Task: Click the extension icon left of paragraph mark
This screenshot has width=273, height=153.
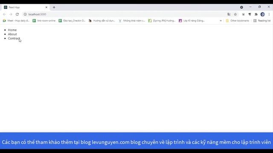Action: pos(244,14)
